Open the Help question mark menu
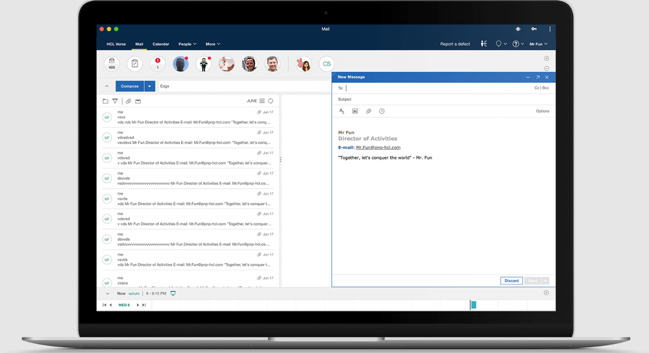This screenshot has width=649, height=353. pos(518,43)
